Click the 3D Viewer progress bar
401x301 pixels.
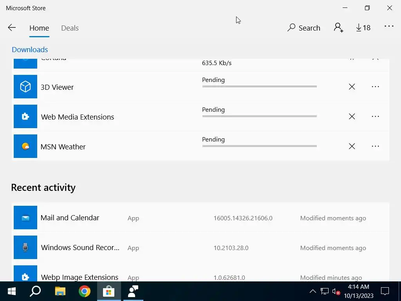coord(260,87)
